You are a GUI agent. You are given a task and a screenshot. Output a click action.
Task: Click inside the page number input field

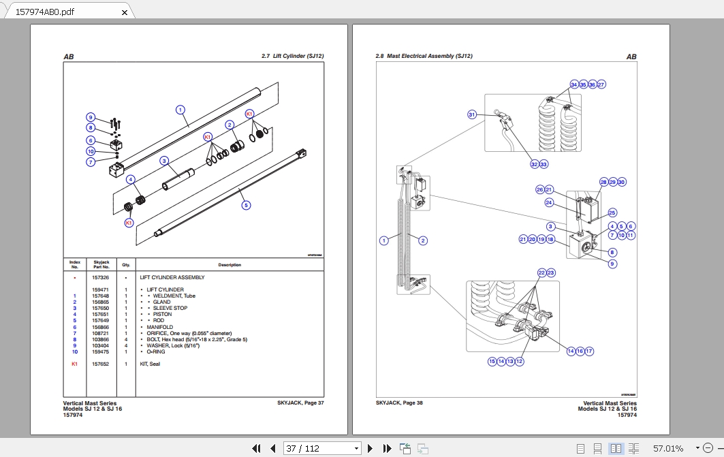313,448
